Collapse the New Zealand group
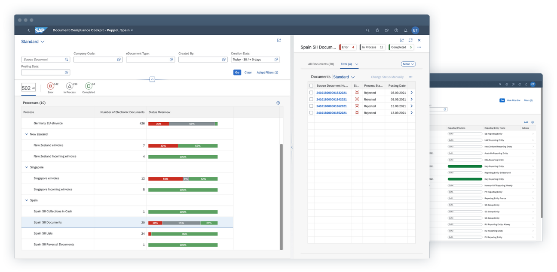 tap(26, 134)
